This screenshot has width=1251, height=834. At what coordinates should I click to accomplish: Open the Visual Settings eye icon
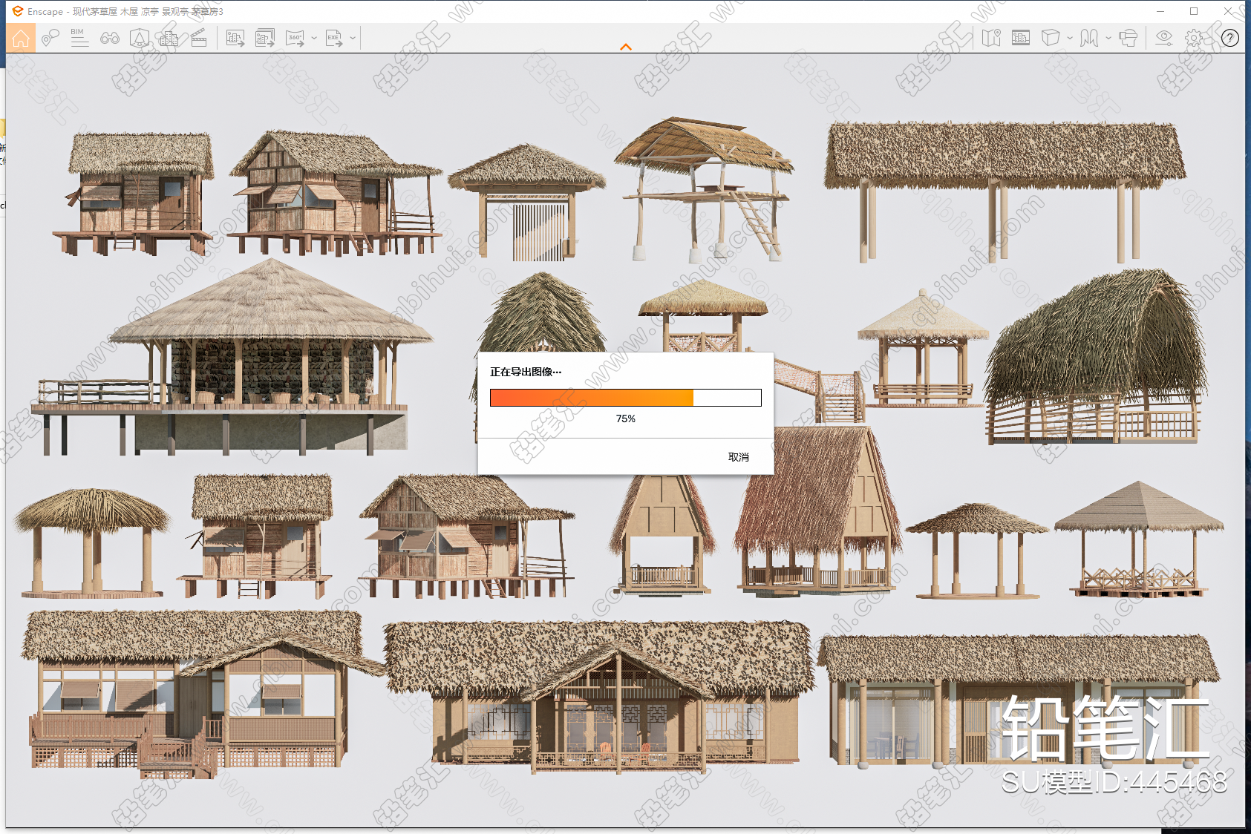coord(1164,38)
